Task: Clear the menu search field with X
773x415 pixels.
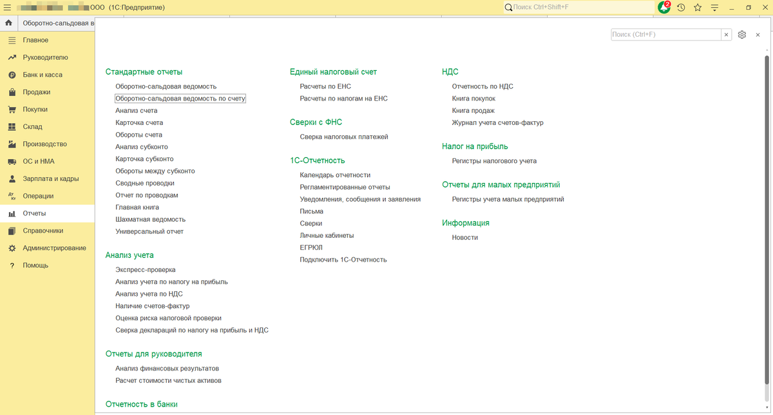Action: pyautogui.click(x=727, y=35)
